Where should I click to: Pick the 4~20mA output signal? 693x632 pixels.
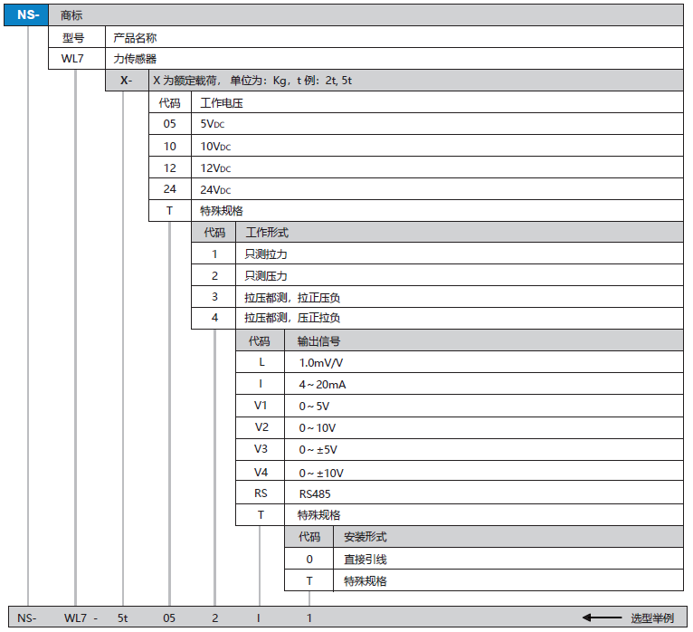(x=322, y=384)
